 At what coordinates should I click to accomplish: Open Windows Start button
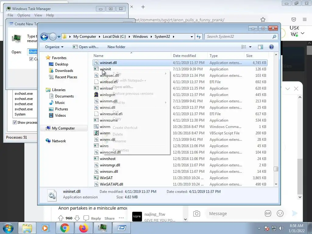coord(8,228)
